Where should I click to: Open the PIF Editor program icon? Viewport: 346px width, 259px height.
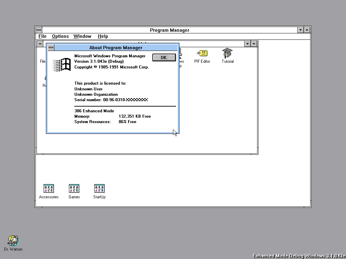click(202, 53)
